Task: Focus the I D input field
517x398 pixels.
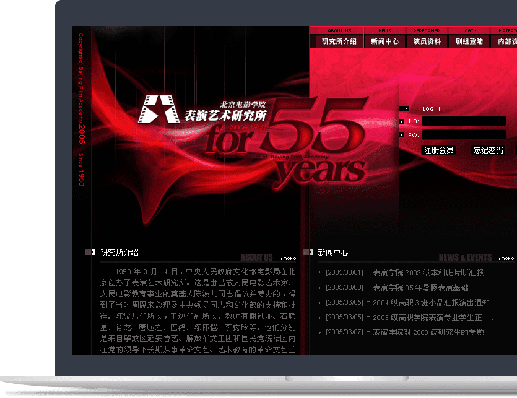Action: click(x=463, y=121)
